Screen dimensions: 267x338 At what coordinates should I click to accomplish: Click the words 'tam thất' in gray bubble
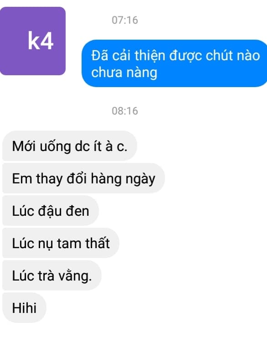click(84, 243)
